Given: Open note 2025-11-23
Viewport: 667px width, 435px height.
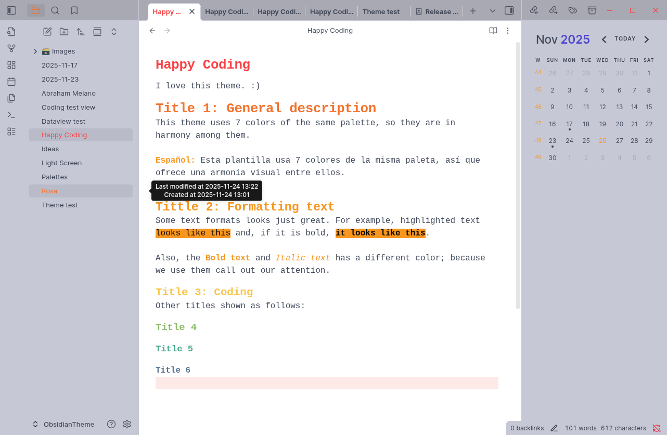Looking at the screenshot, I should coord(81,80).
